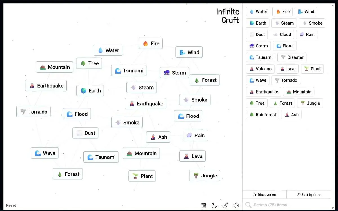
Task: Mute sound with the speaker icon
Action: point(236,205)
